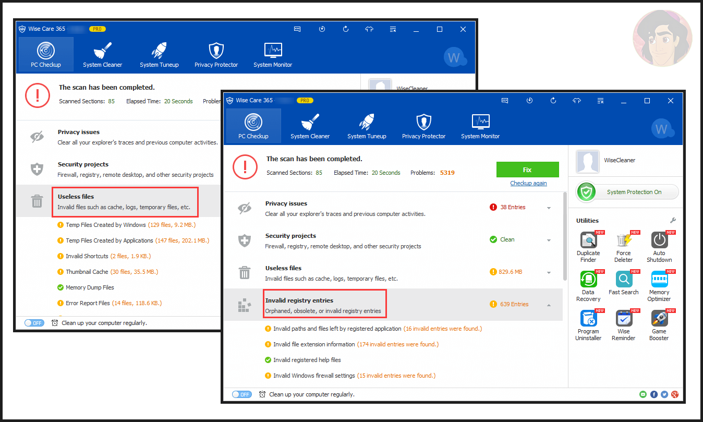Toggle System Protection On button

(x=627, y=192)
